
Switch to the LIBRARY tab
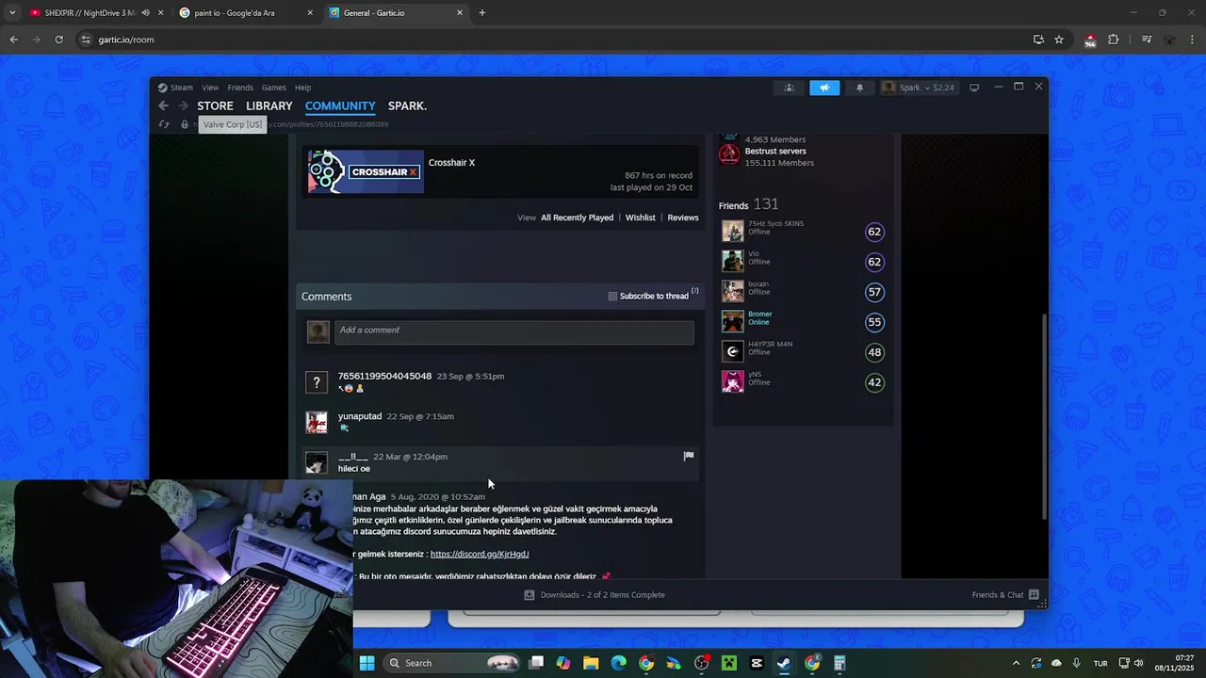269,105
